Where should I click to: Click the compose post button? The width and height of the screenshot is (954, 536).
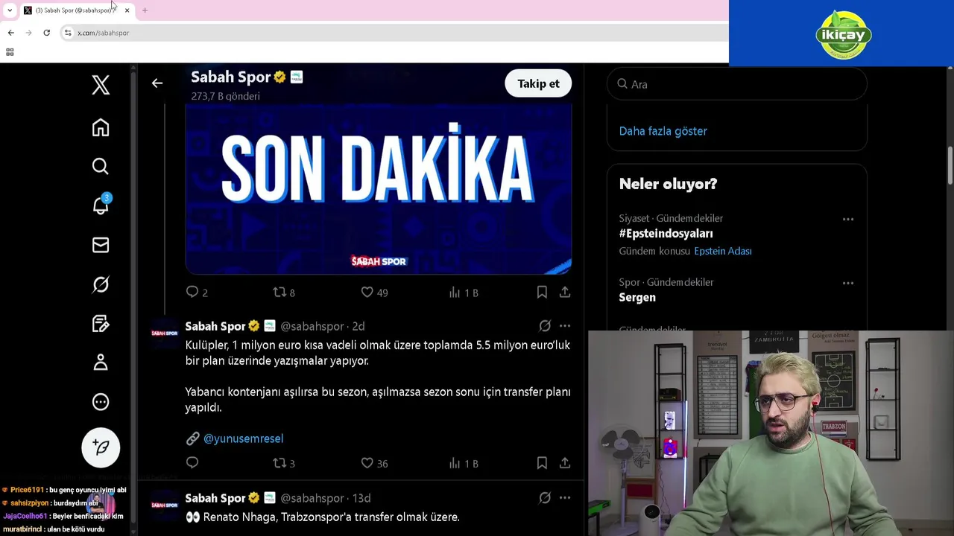[x=101, y=447]
